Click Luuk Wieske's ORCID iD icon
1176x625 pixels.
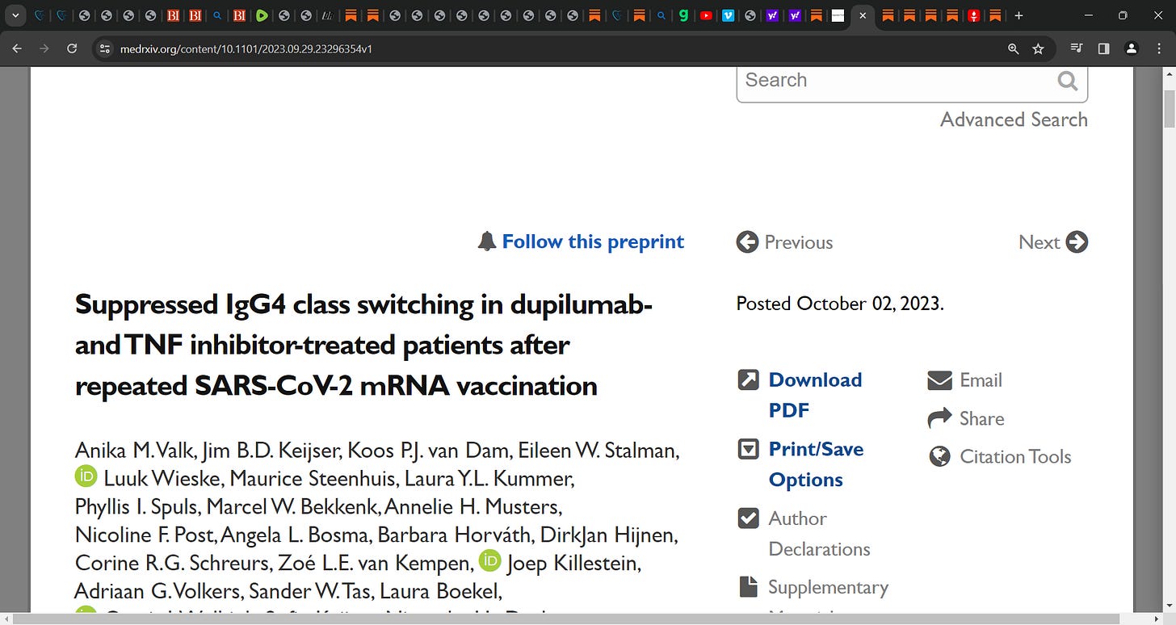point(86,476)
